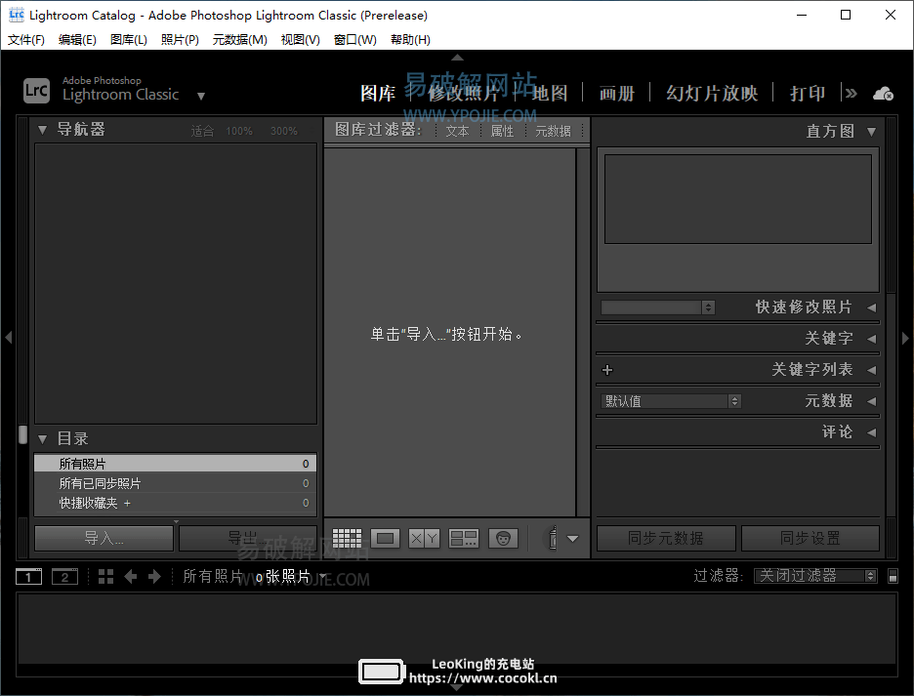Select the 元数据 library filter
This screenshot has width=914, height=696.
pyautogui.click(x=553, y=131)
